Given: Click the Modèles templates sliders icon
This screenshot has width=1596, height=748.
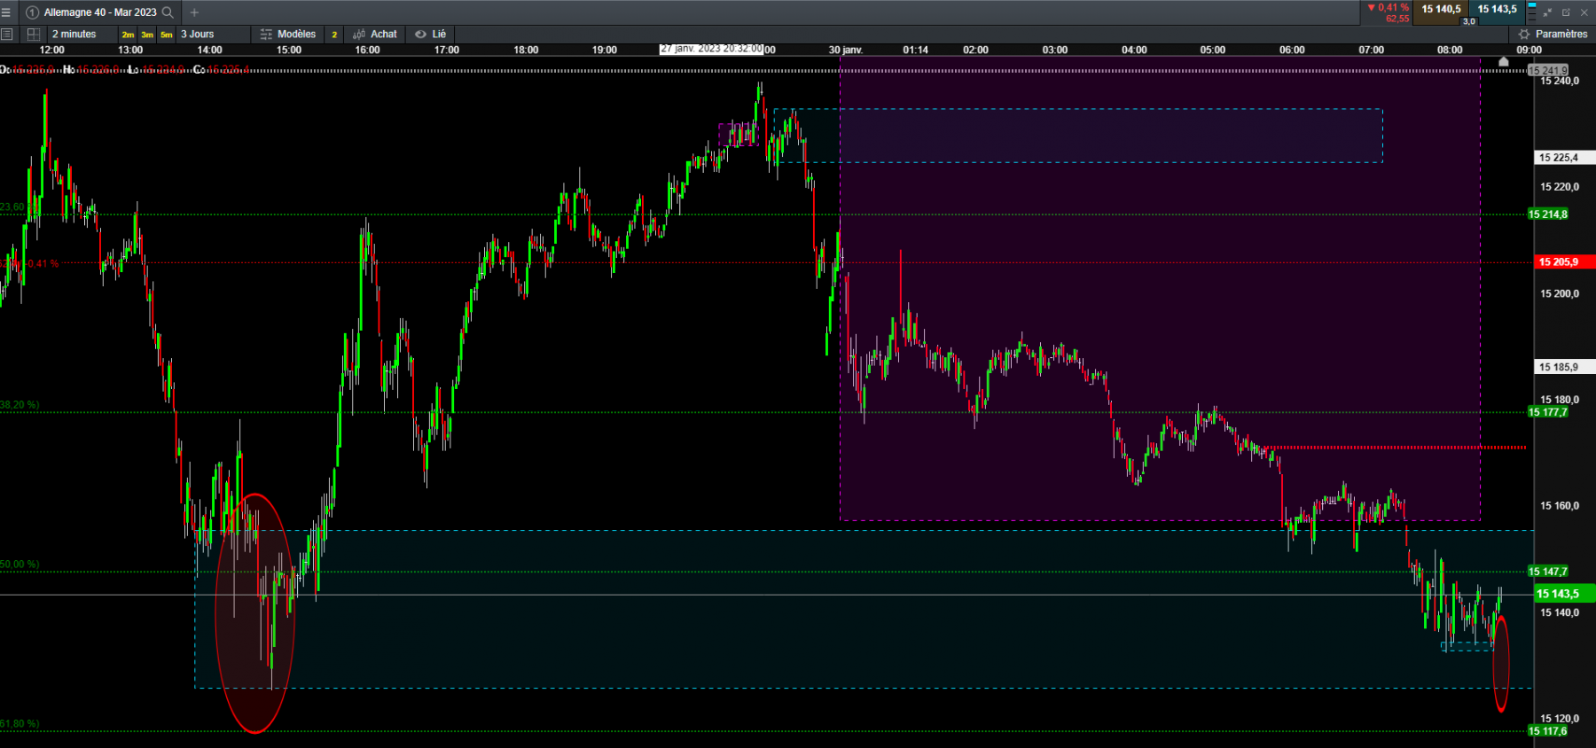Looking at the screenshot, I should point(266,35).
